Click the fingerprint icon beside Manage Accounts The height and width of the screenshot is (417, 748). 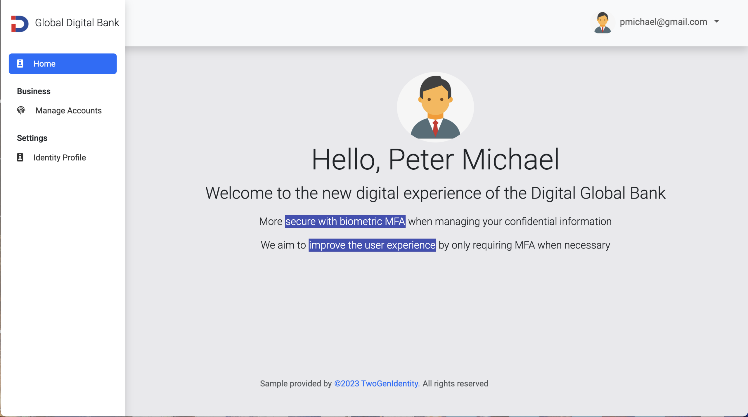point(21,110)
